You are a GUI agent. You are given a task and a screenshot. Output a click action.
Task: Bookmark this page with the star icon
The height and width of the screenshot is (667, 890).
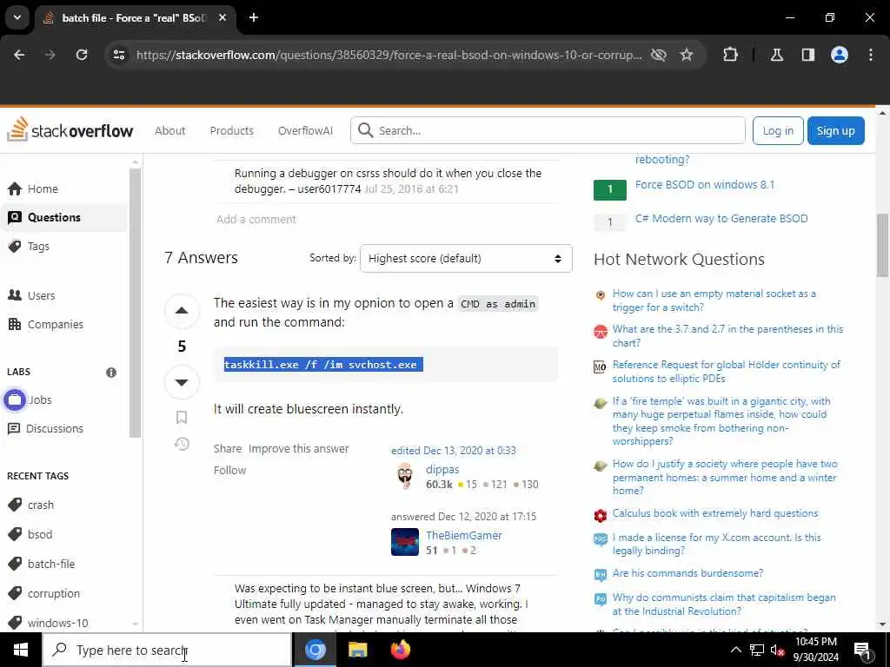(687, 55)
